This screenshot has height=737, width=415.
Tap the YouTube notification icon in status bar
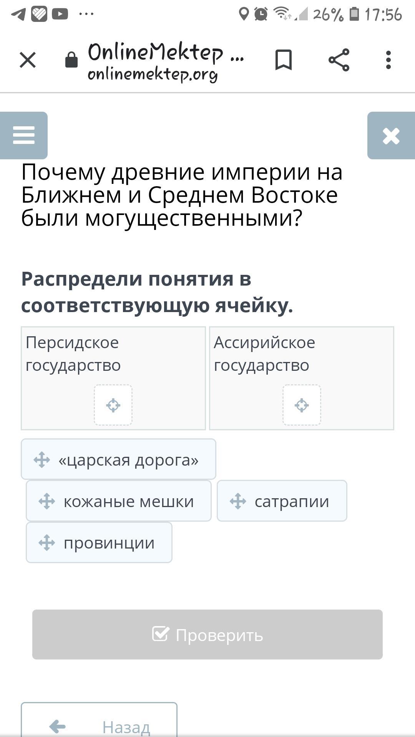point(60,14)
